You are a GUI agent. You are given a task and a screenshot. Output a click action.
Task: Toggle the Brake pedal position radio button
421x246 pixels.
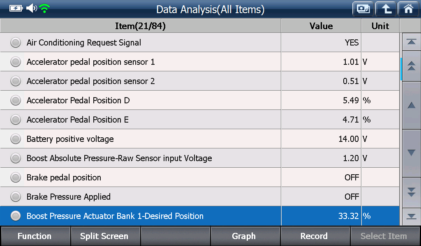click(16, 177)
